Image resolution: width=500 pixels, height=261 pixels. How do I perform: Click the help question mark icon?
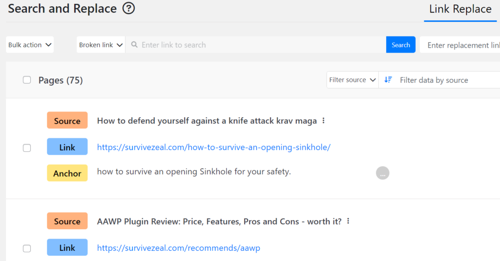click(128, 8)
